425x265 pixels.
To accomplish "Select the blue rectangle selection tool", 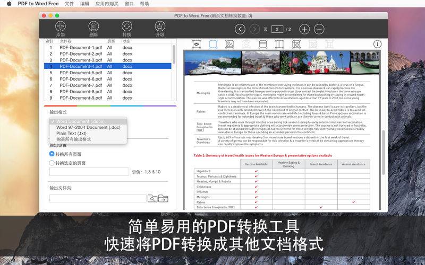I will [x=213, y=44].
